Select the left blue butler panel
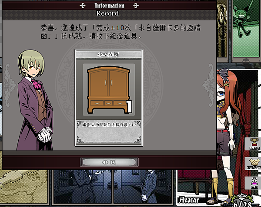The width and height of the screenshot is (261, 207). pyautogui.click(x=83, y=187)
